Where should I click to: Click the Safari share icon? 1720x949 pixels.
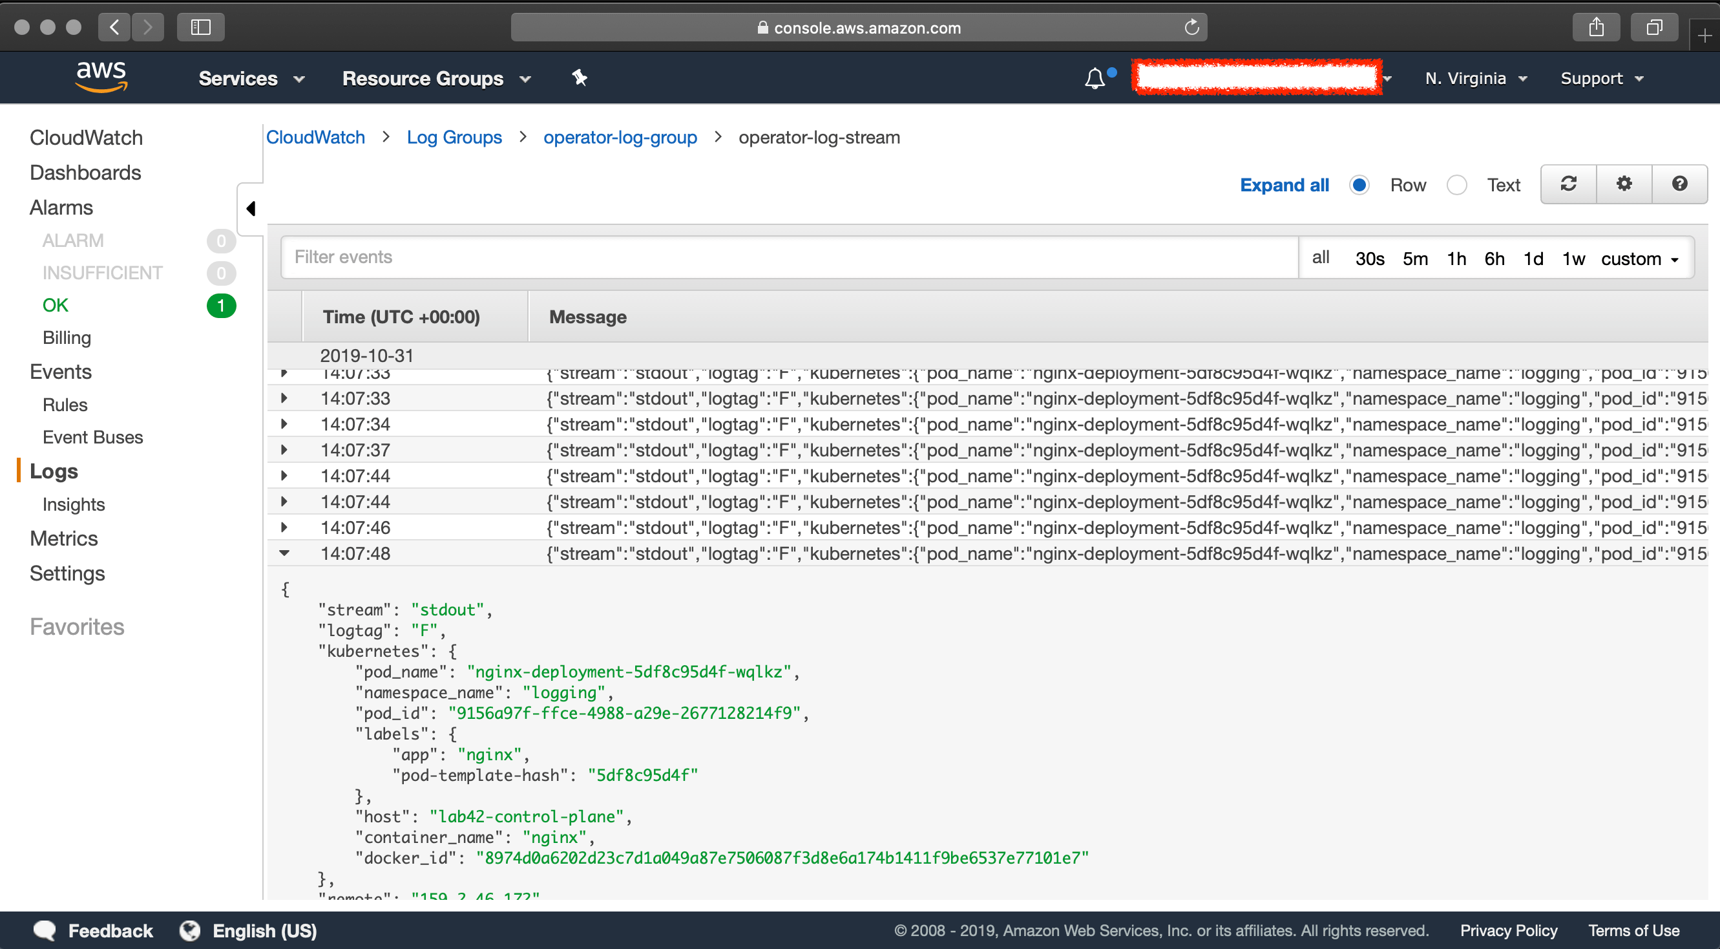click(1597, 27)
